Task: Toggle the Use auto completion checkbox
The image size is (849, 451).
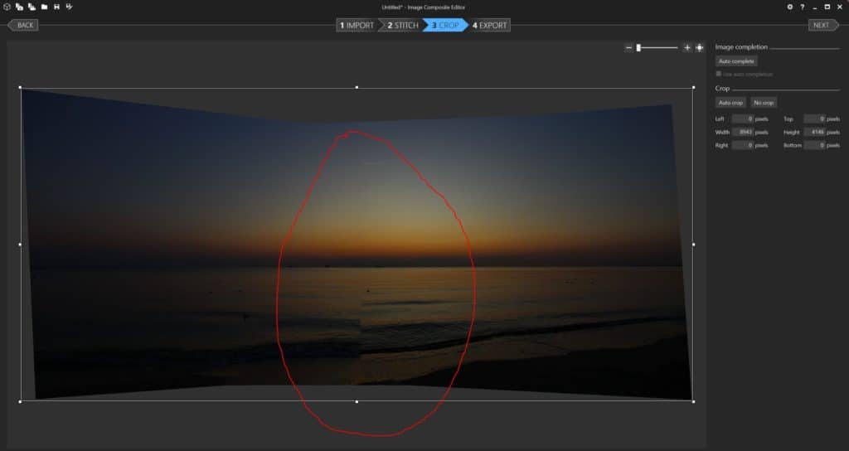Action: (718, 75)
